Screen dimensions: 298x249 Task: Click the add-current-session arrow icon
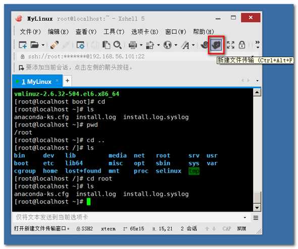click(x=21, y=68)
